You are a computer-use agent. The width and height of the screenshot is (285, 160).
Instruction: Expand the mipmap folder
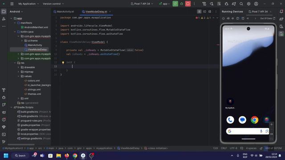[x=18, y=72]
